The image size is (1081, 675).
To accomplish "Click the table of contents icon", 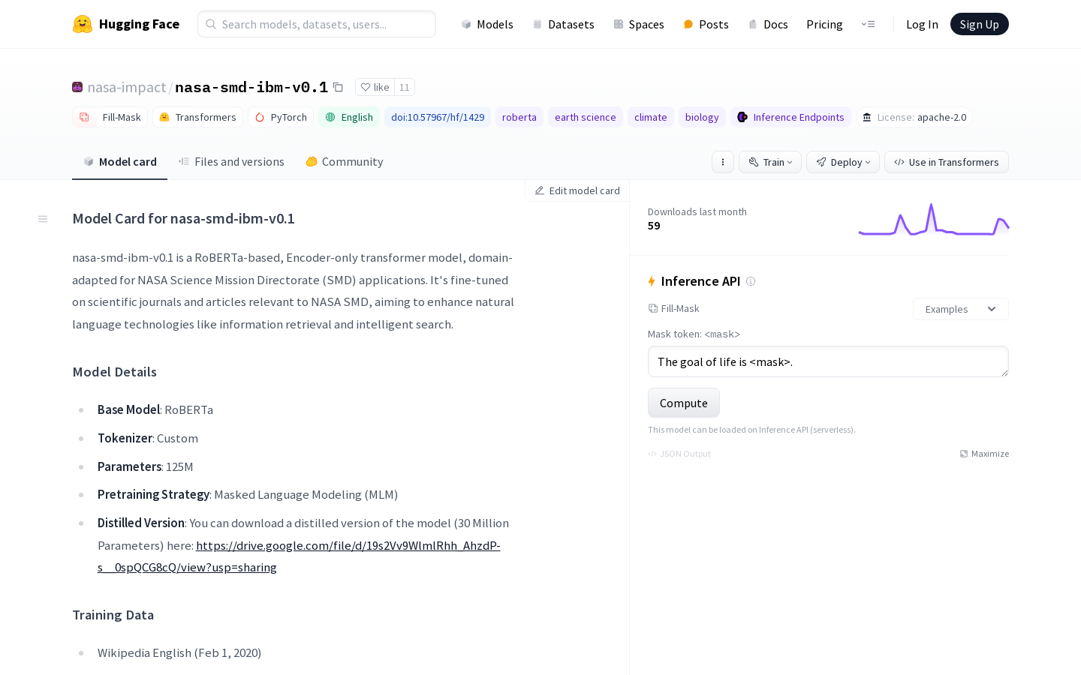I will coord(43,219).
